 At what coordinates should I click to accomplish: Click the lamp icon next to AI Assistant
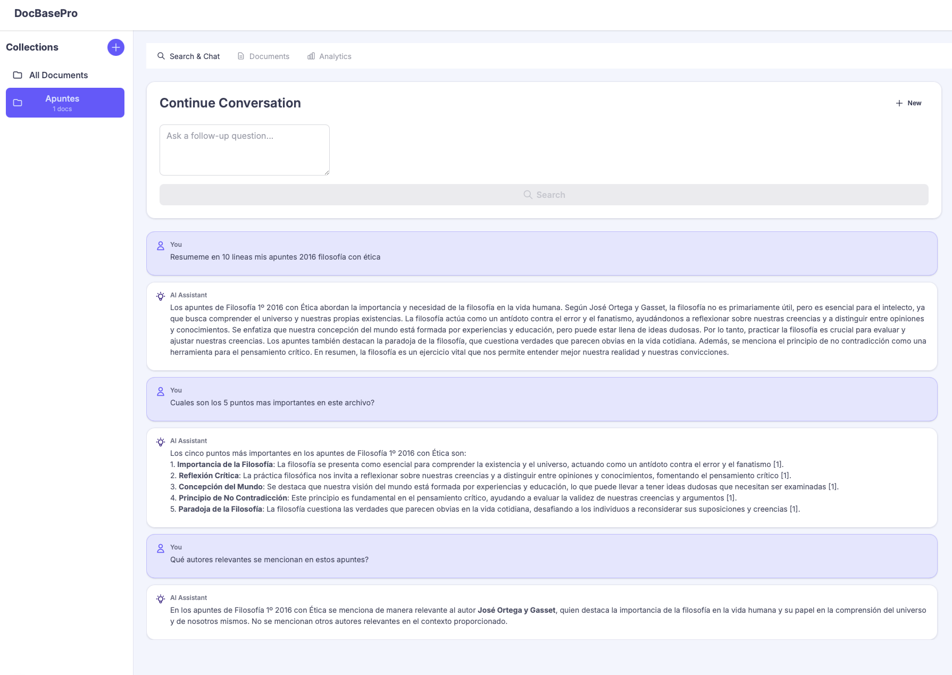click(x=160, y=296)
